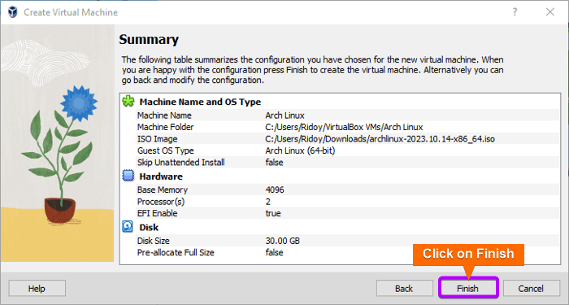Viewport: 569px width, 305px height.
Task: Click the VirtualBox cube icon in the title bar
Action: 13,12
